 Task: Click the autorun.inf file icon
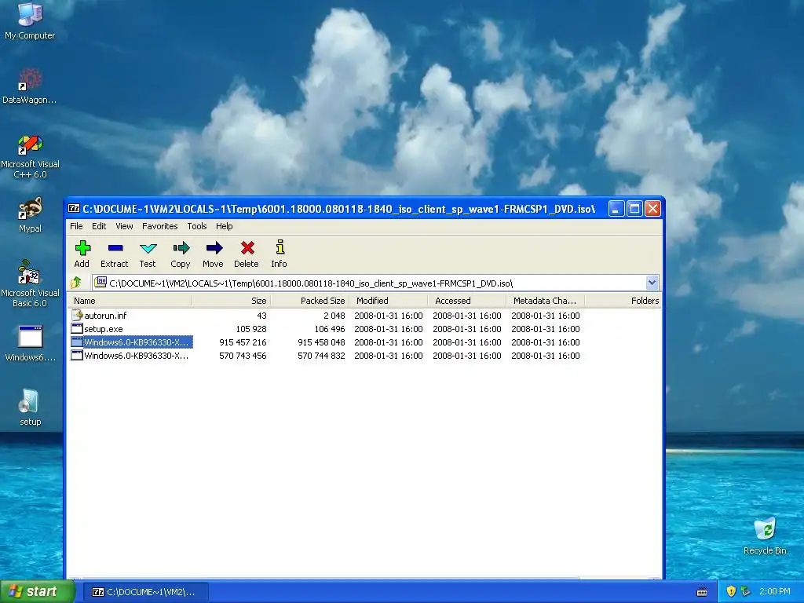[77, 316]
